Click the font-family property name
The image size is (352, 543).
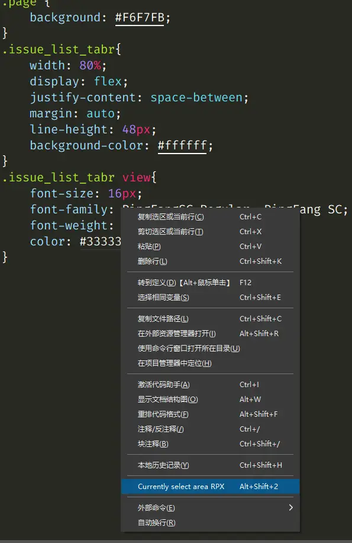69,209
